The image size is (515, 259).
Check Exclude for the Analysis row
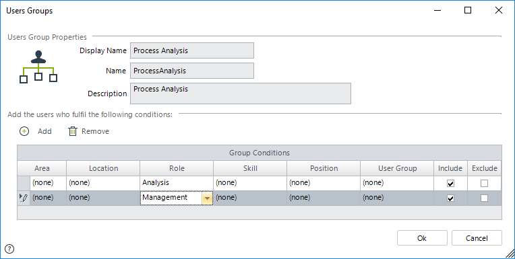pyautogui.click(x=484, y=184)
